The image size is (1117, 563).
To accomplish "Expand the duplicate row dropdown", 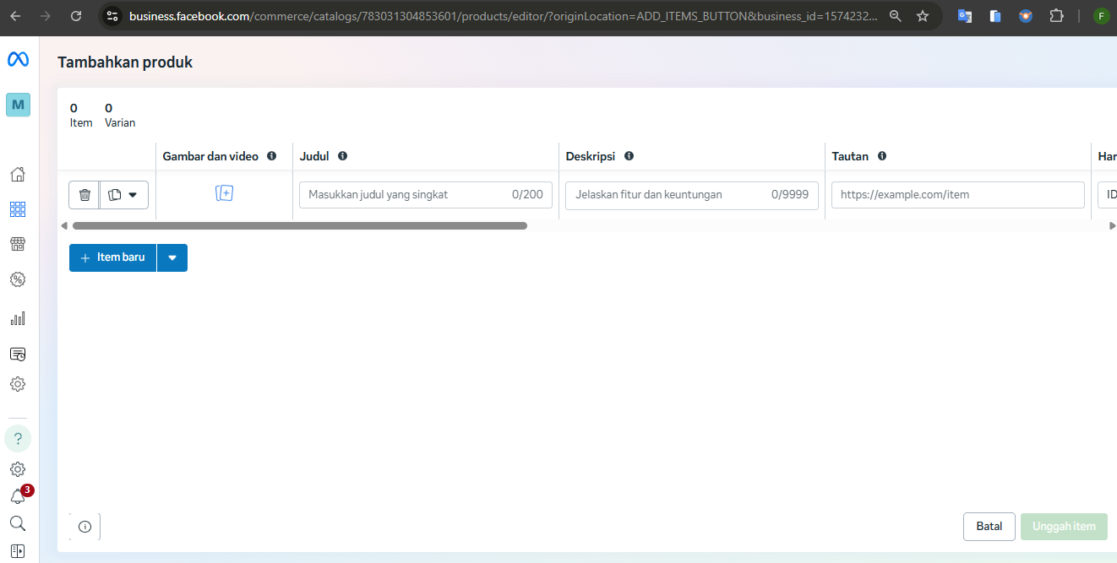I will click(x=124, y=195).
